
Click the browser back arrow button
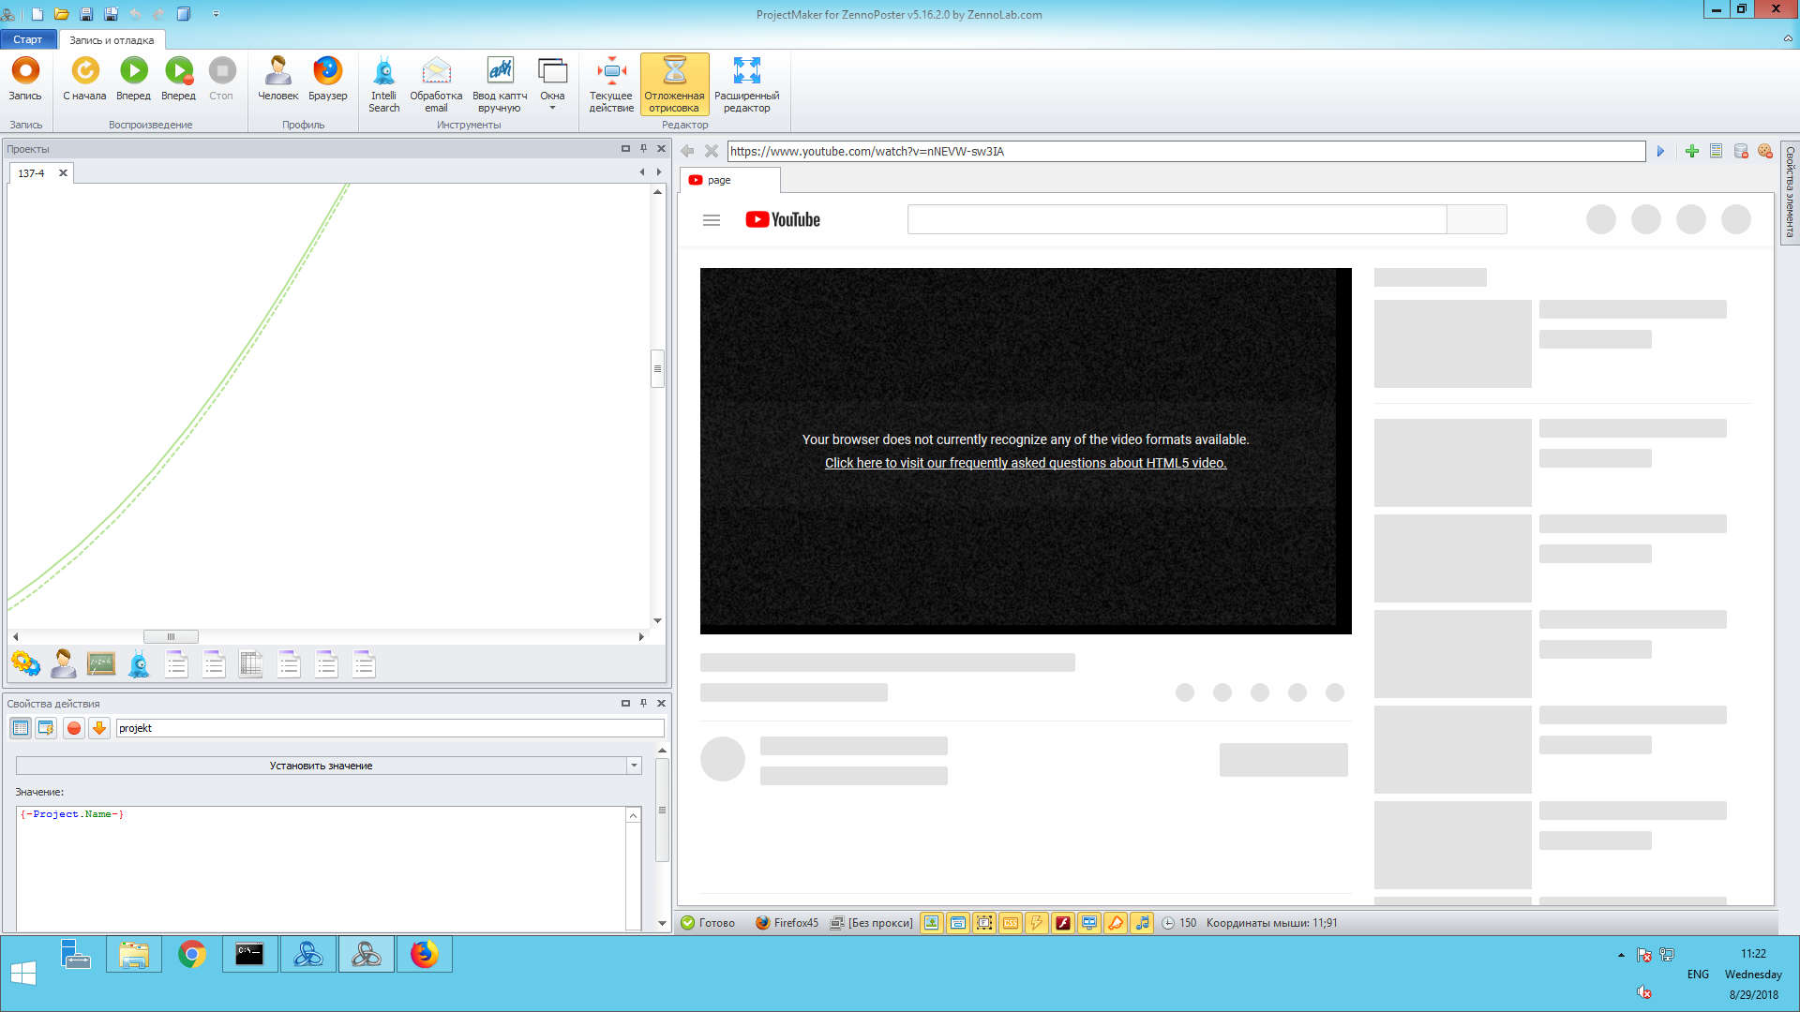point(687,151)
